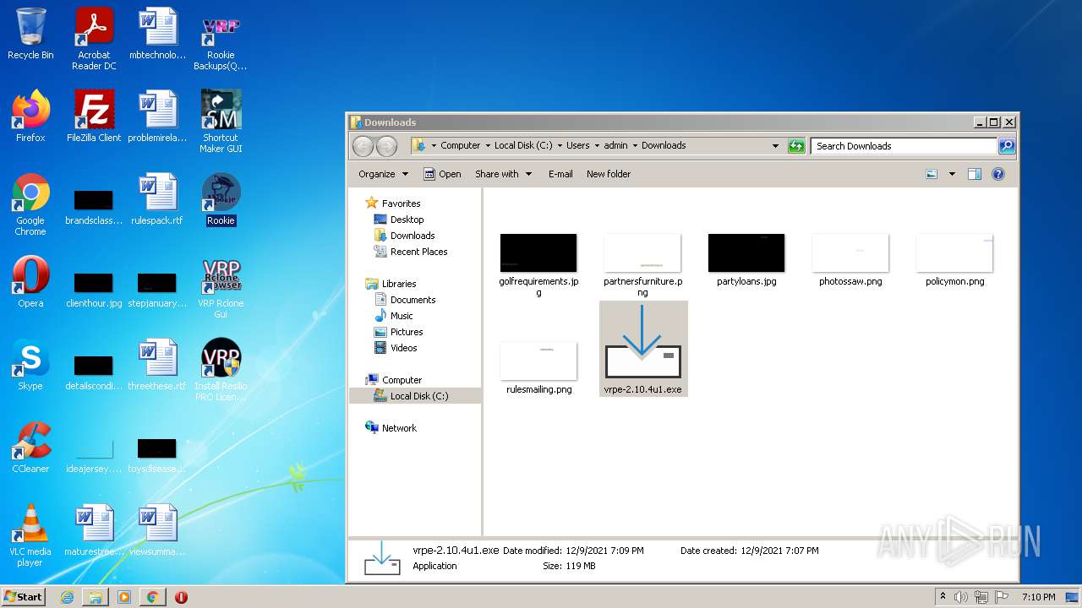Screen dimensions: 1082x608
Task: Click the Forward navigation button in Explorer
Action: click(x=386, y=146)
